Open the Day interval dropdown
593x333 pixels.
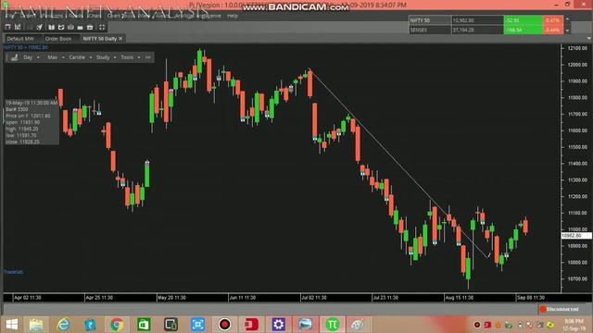click(x=32, y=57)
